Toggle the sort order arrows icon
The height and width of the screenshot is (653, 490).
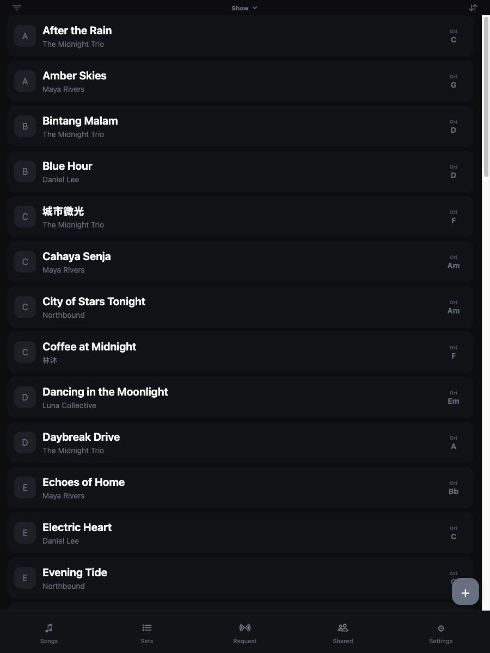473,8
